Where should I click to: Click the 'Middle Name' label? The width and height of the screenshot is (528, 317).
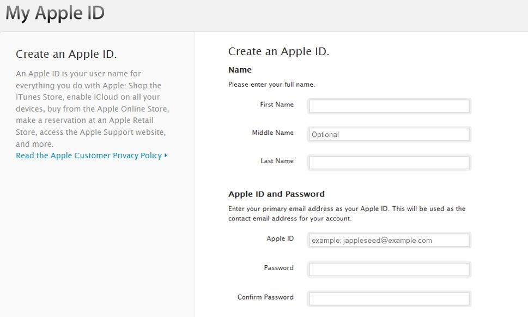pyautogui.click(x=273, y=133)
